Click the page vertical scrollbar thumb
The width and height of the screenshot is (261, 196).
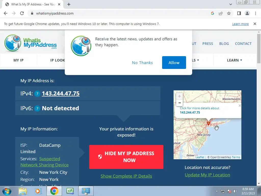[x=258, y=48]
